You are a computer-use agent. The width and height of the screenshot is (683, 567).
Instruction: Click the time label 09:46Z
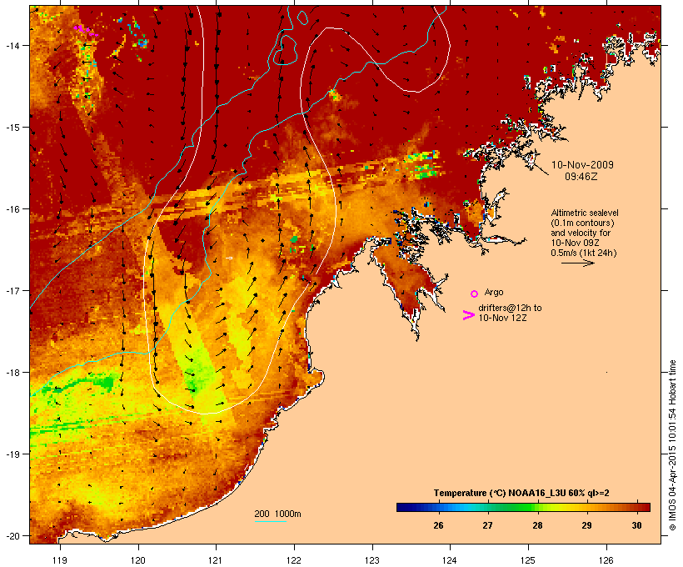(581, 177)
